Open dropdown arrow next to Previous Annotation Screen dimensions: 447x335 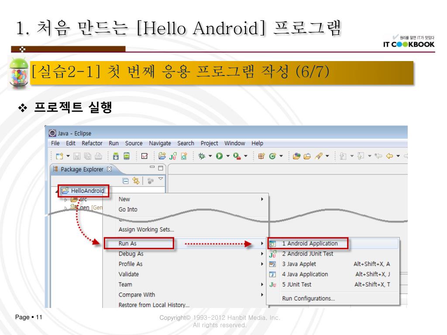369,156
